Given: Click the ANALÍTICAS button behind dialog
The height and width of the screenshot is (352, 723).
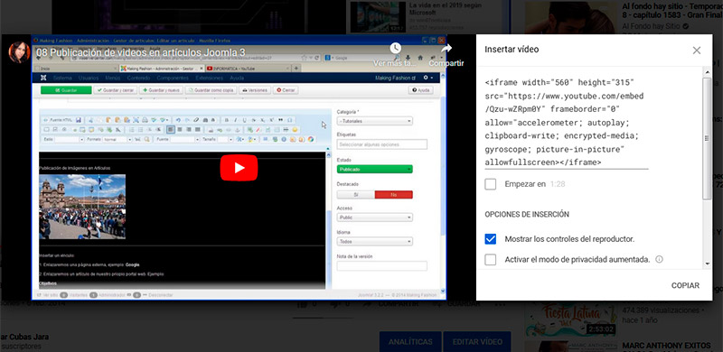Looking at the screenshot, I should point(410,342).
